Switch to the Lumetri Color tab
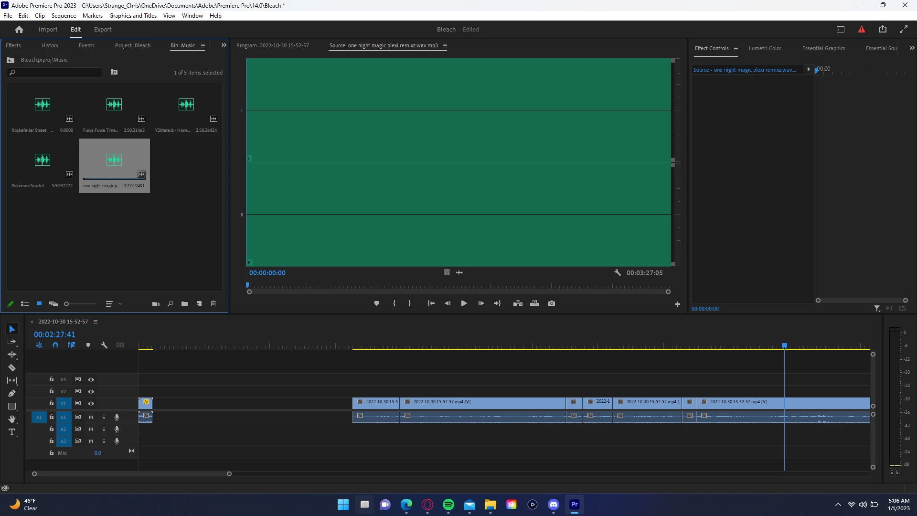Viewport: 917px width, 516px height. coord(765,48)
